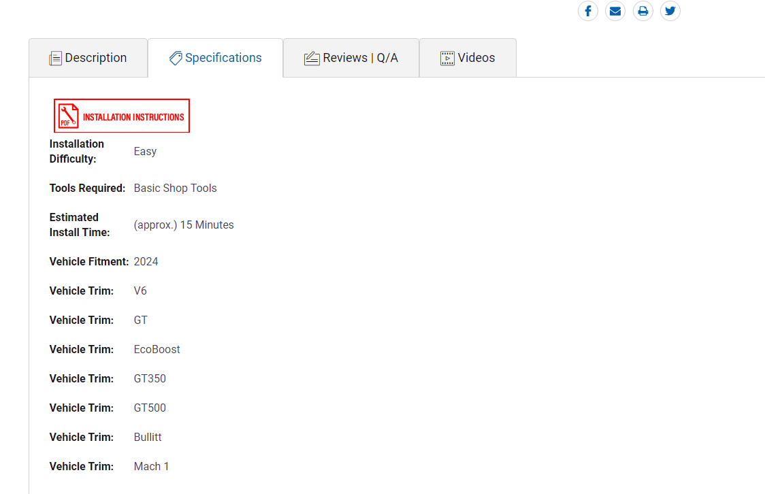
Task: Click the Description tab document icon
Action: click(x=56, y=59)
